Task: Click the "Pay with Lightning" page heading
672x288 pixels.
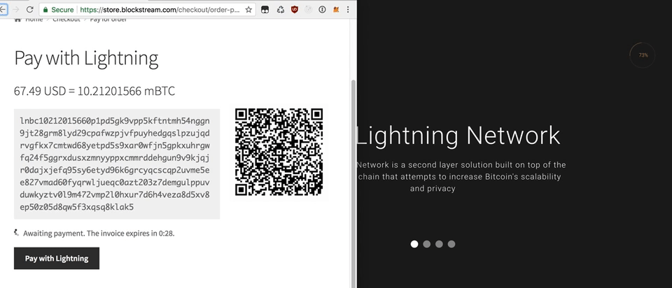Action: (86, 58)
